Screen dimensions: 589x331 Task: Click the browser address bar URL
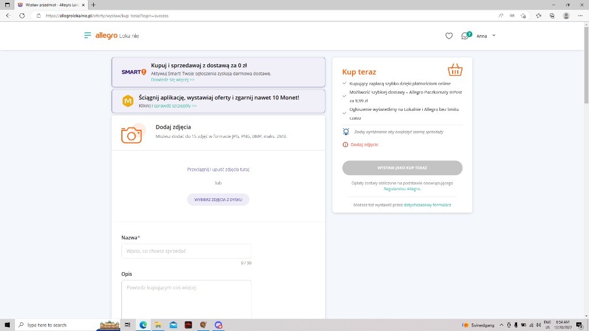click(107, 16)
